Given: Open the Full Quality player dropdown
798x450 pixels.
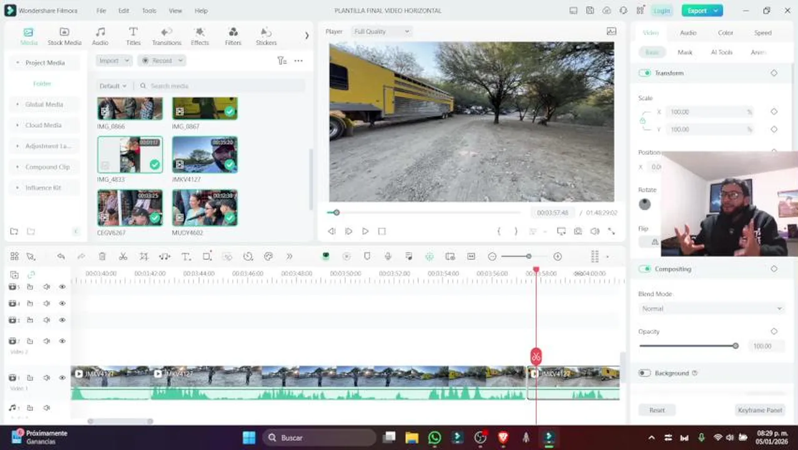Looking at the screenshot, I should point(381,31).
